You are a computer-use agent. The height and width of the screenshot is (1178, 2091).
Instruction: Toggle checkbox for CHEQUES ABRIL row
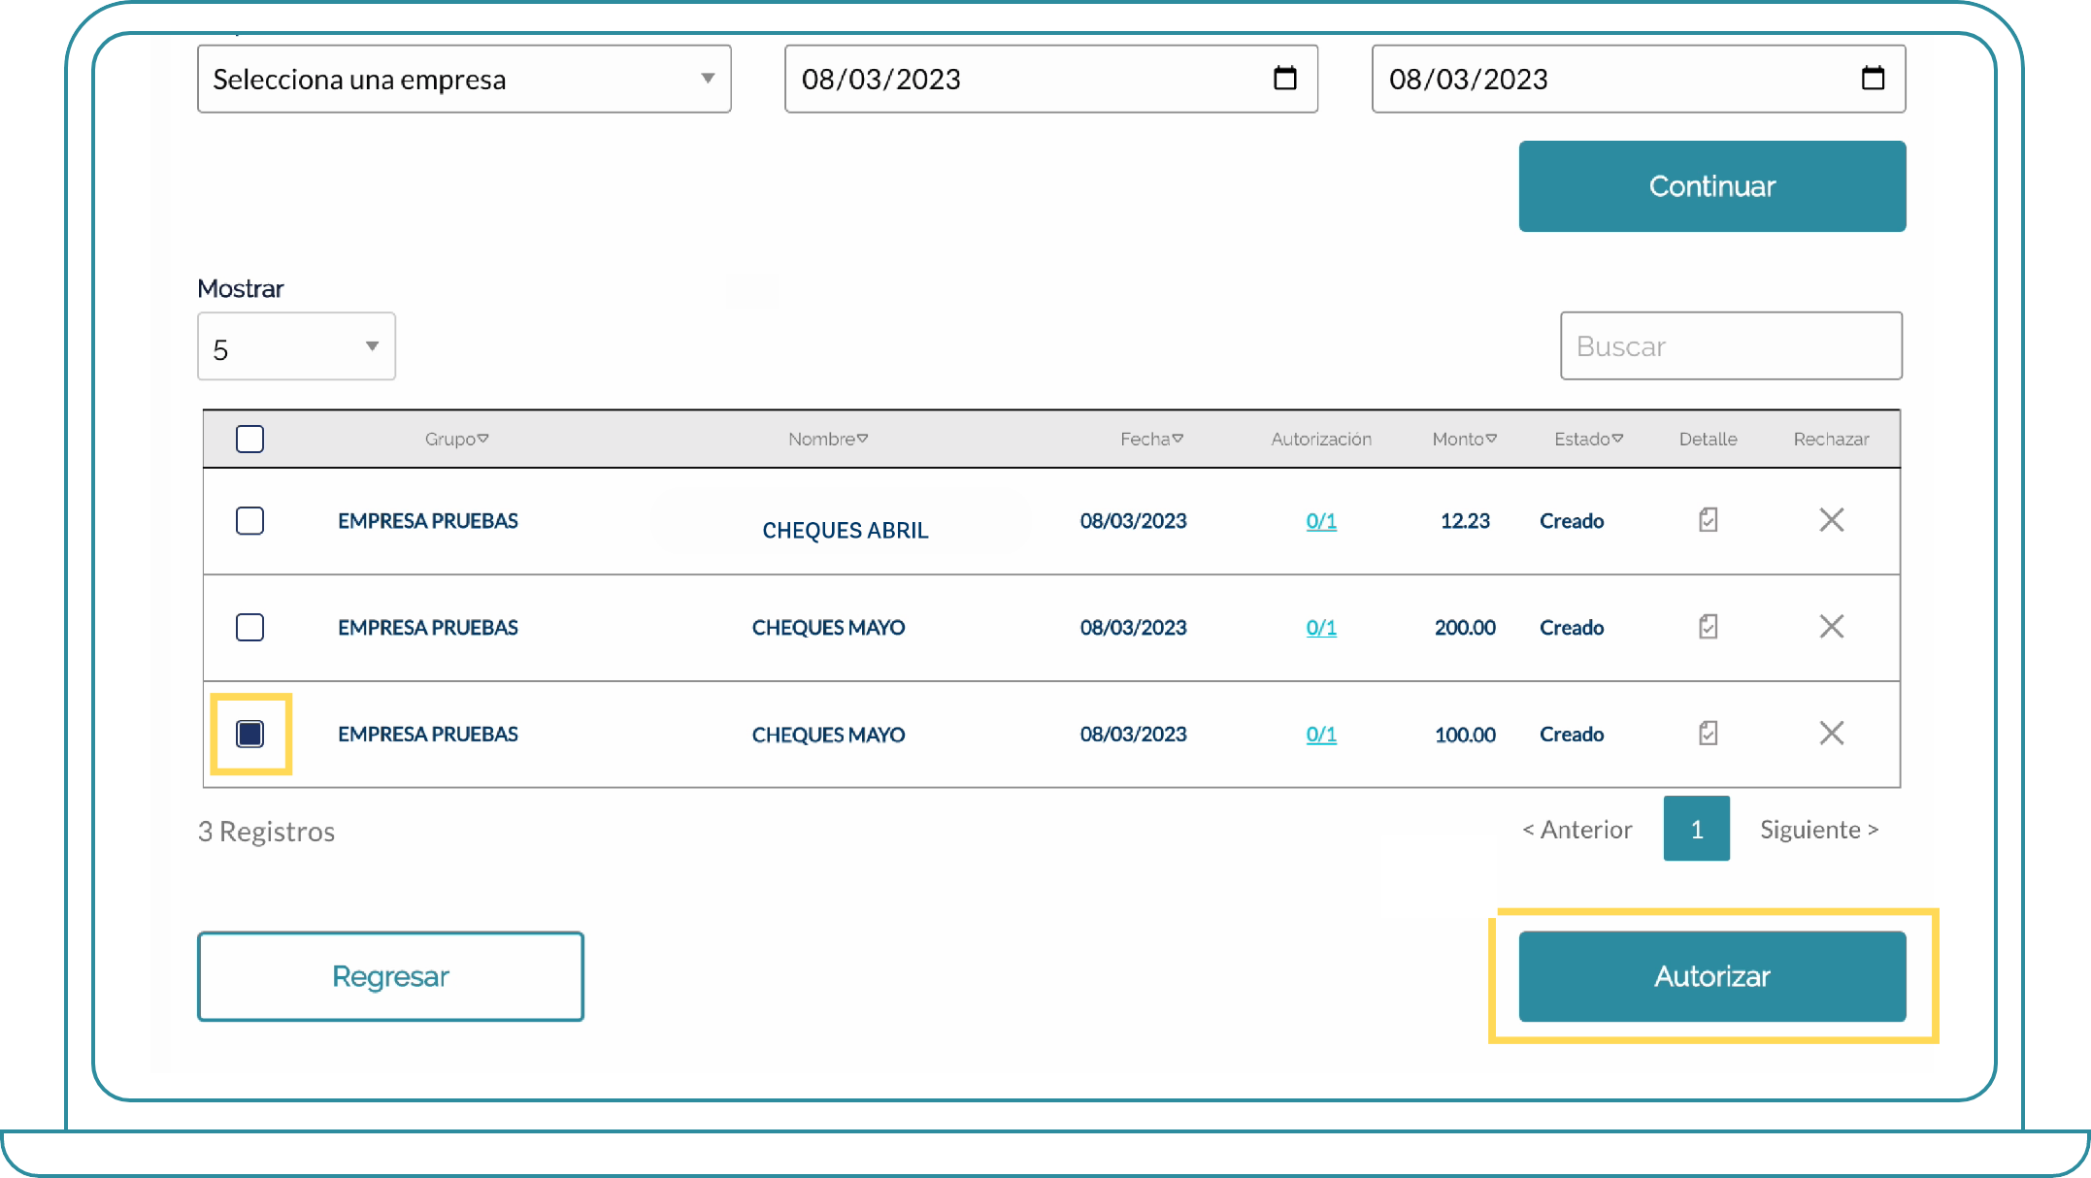click(x=251, y=519)
